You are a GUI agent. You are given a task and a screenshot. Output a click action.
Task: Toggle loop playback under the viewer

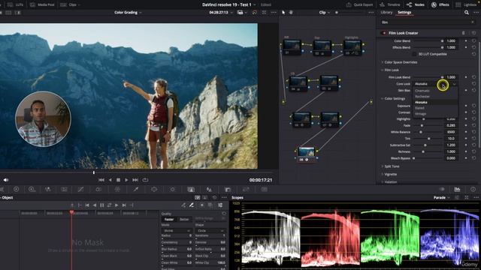(145, 180)
